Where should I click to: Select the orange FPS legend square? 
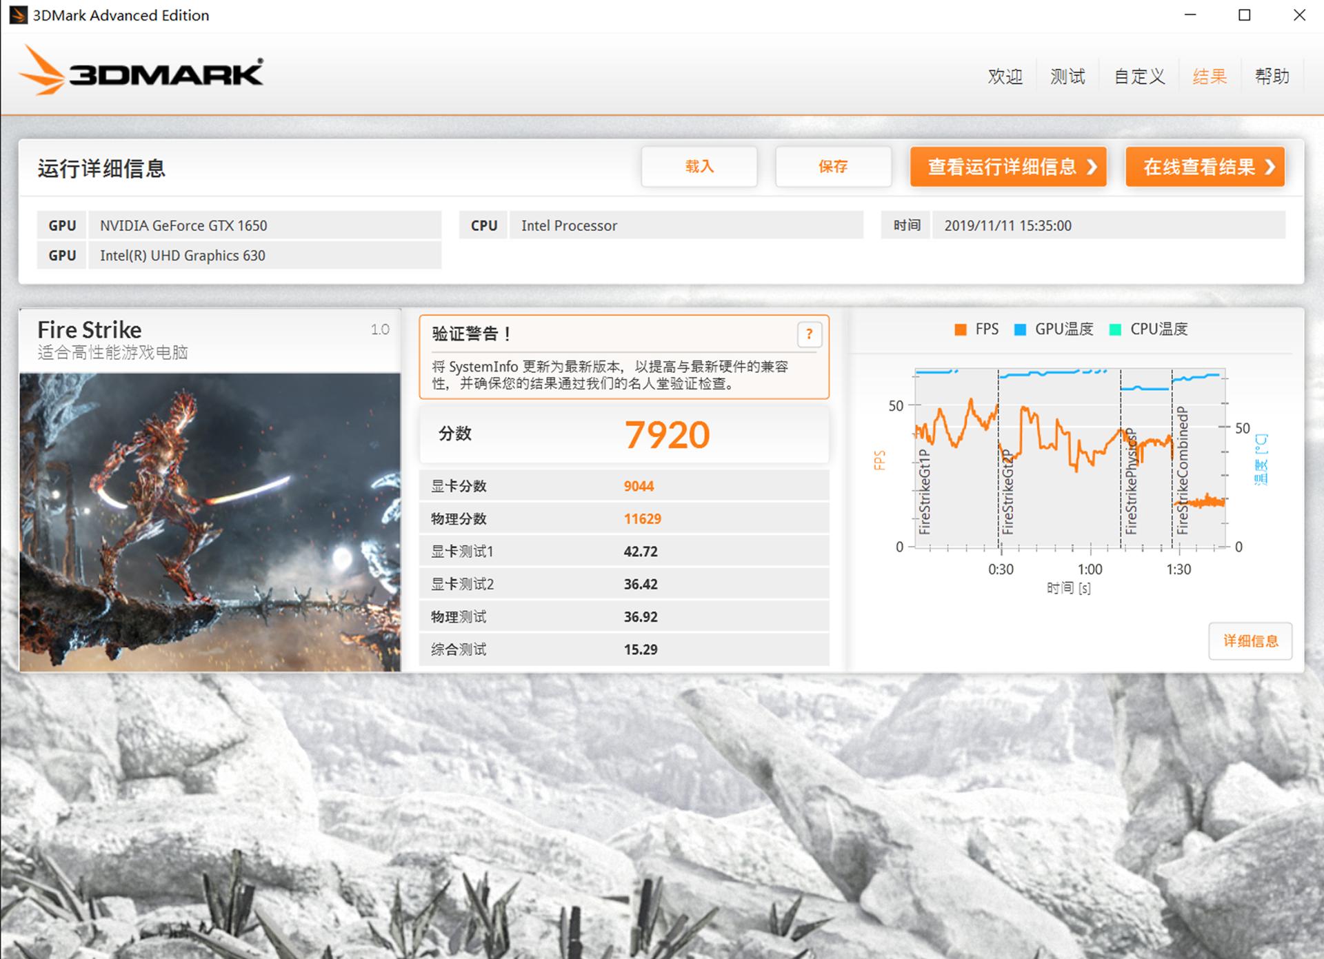[959, 329]
